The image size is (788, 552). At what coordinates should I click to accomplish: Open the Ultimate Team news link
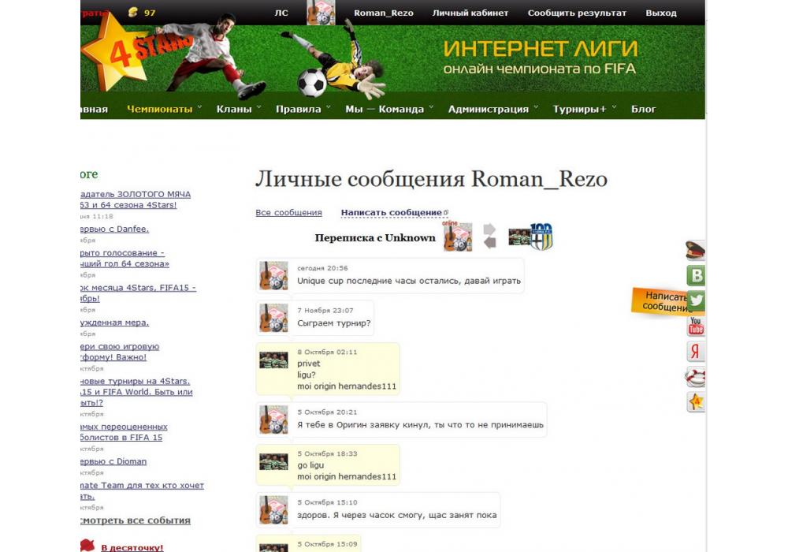(x=142, y=491)
